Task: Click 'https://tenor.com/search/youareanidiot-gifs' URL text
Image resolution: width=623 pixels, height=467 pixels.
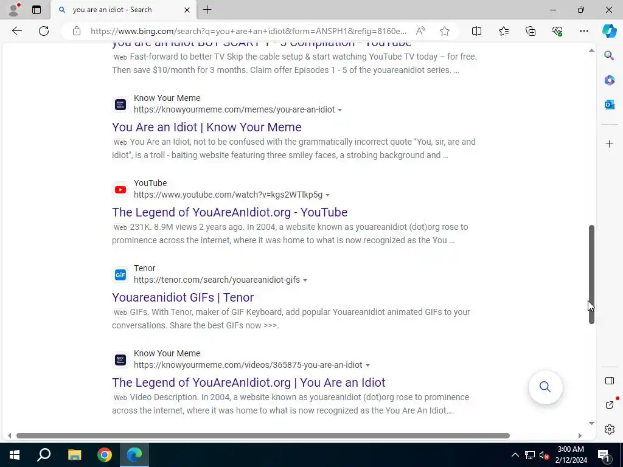Action: [217, 280]
